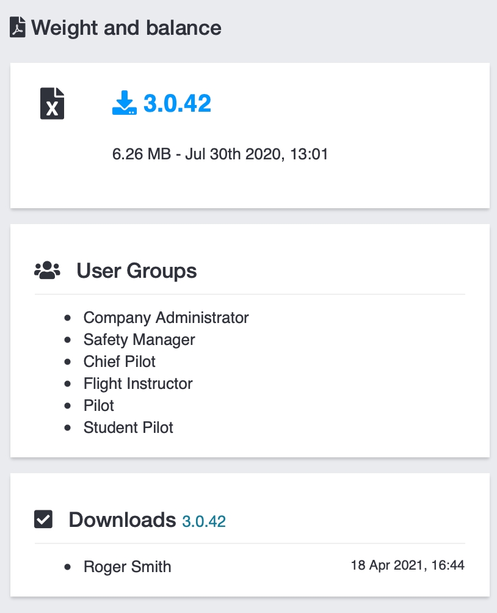Click the Excel spreadsheet file icon

[53, 103]
